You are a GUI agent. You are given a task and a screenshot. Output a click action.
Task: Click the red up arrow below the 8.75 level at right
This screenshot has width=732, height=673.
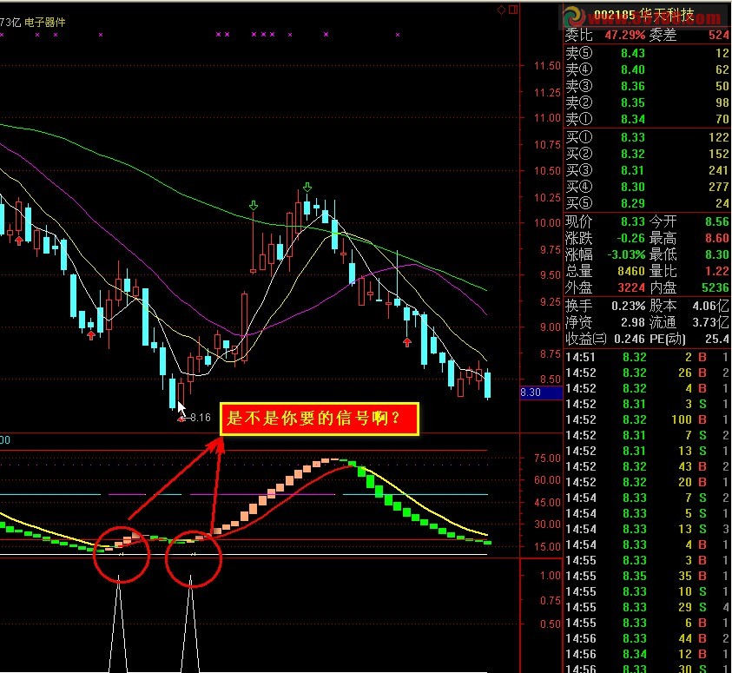(407, 342)
